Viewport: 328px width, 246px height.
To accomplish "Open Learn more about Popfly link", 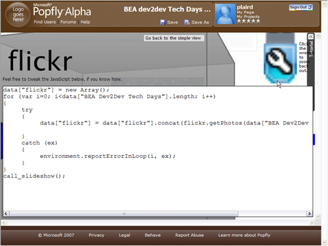I will click(244, 235).
